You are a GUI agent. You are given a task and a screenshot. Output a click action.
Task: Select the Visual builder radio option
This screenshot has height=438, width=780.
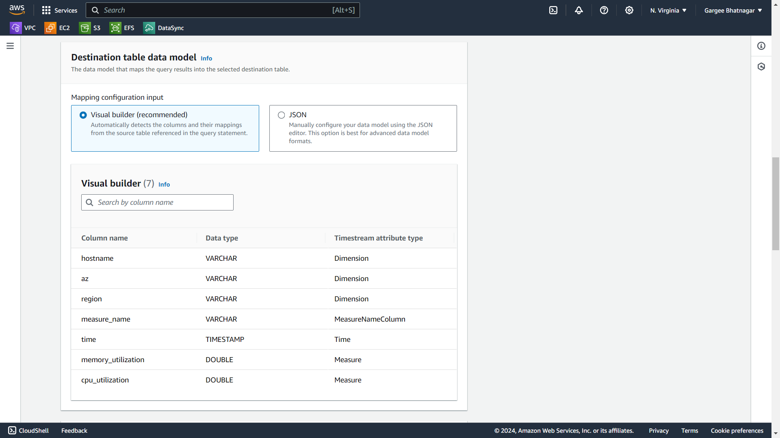tap(83, 115)
